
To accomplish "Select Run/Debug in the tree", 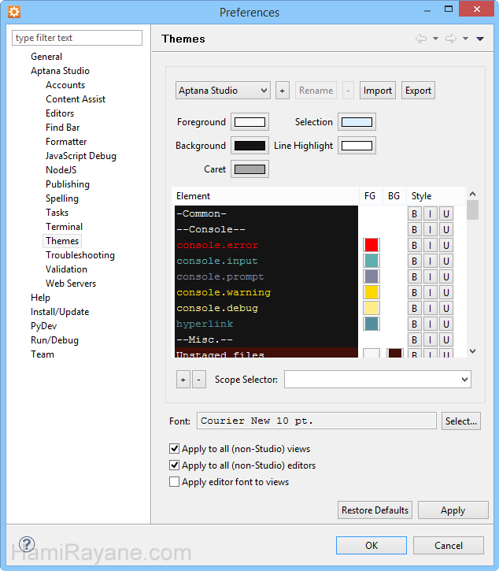I will pyautogui.click(x=54, y=340).
